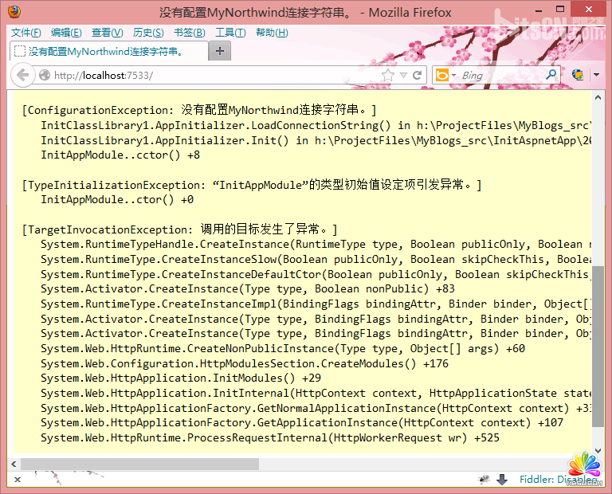Go back using the back arrow button

click(x=23, y=75)
